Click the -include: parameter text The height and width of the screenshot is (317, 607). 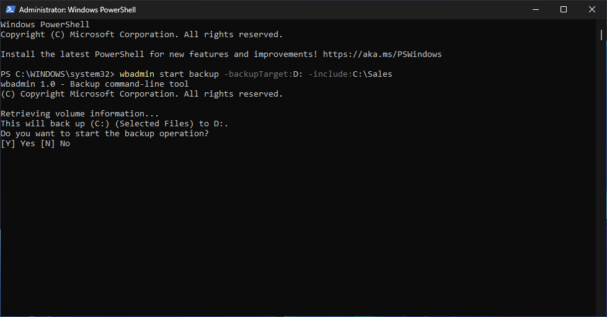(x=330, y=74)
